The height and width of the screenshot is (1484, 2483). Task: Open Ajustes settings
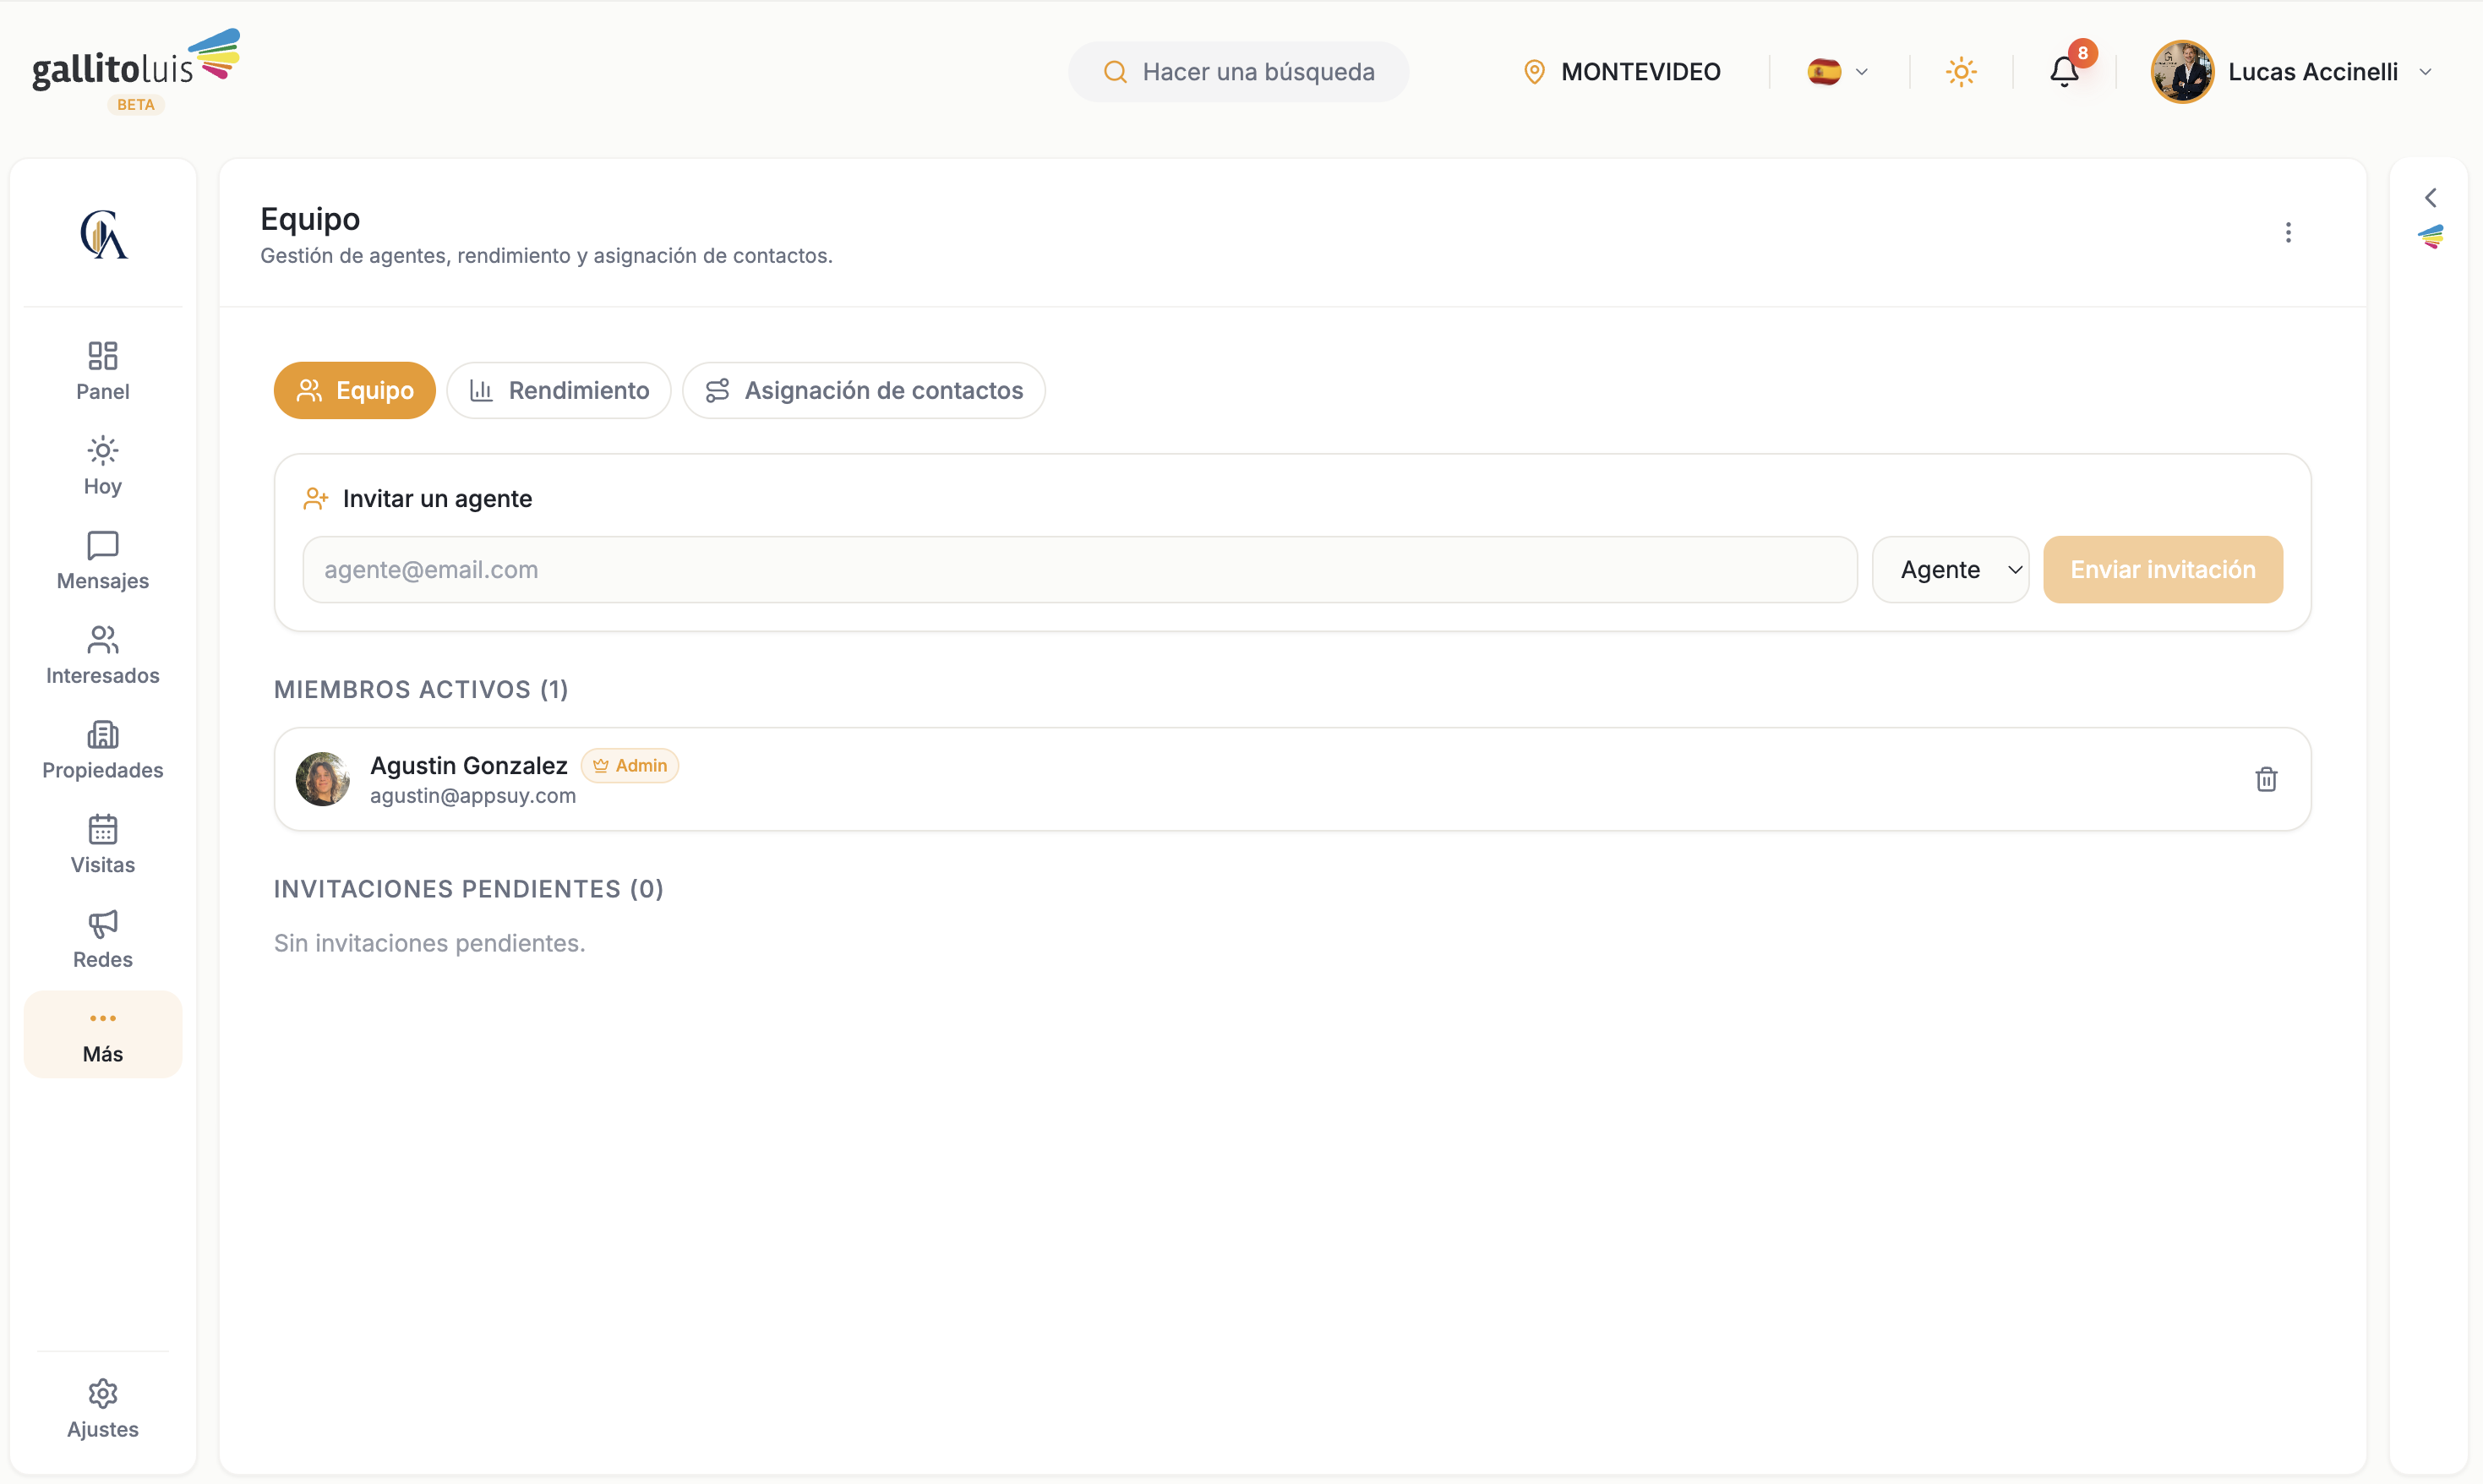[102, 1409]
